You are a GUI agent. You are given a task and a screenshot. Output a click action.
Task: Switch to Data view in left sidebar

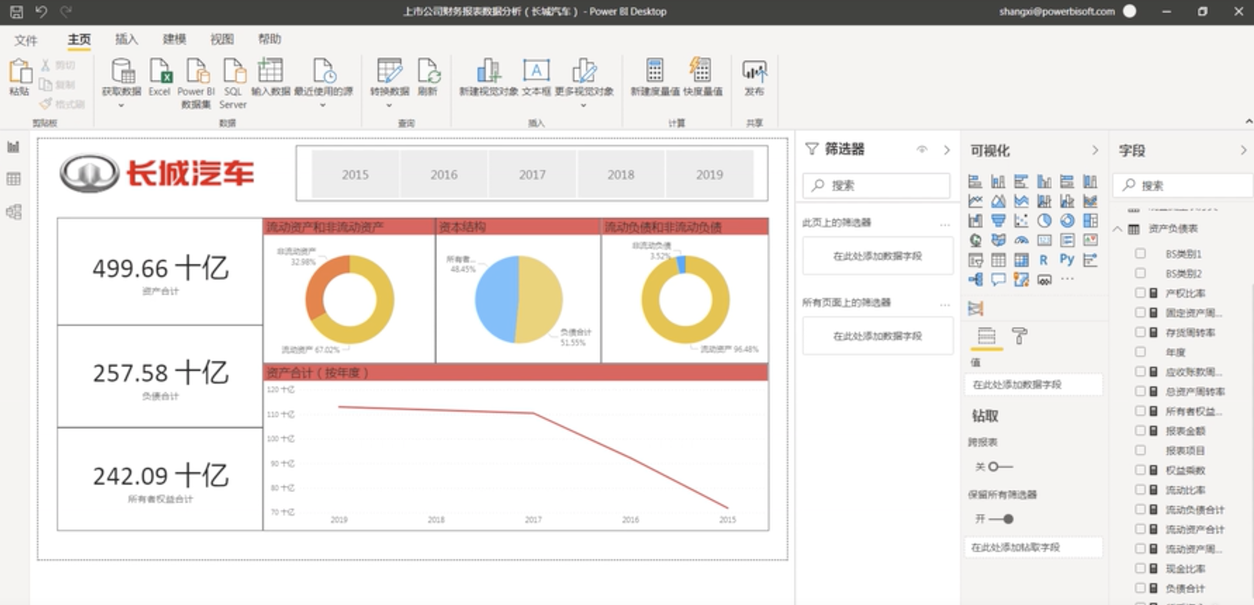[14, 179]
